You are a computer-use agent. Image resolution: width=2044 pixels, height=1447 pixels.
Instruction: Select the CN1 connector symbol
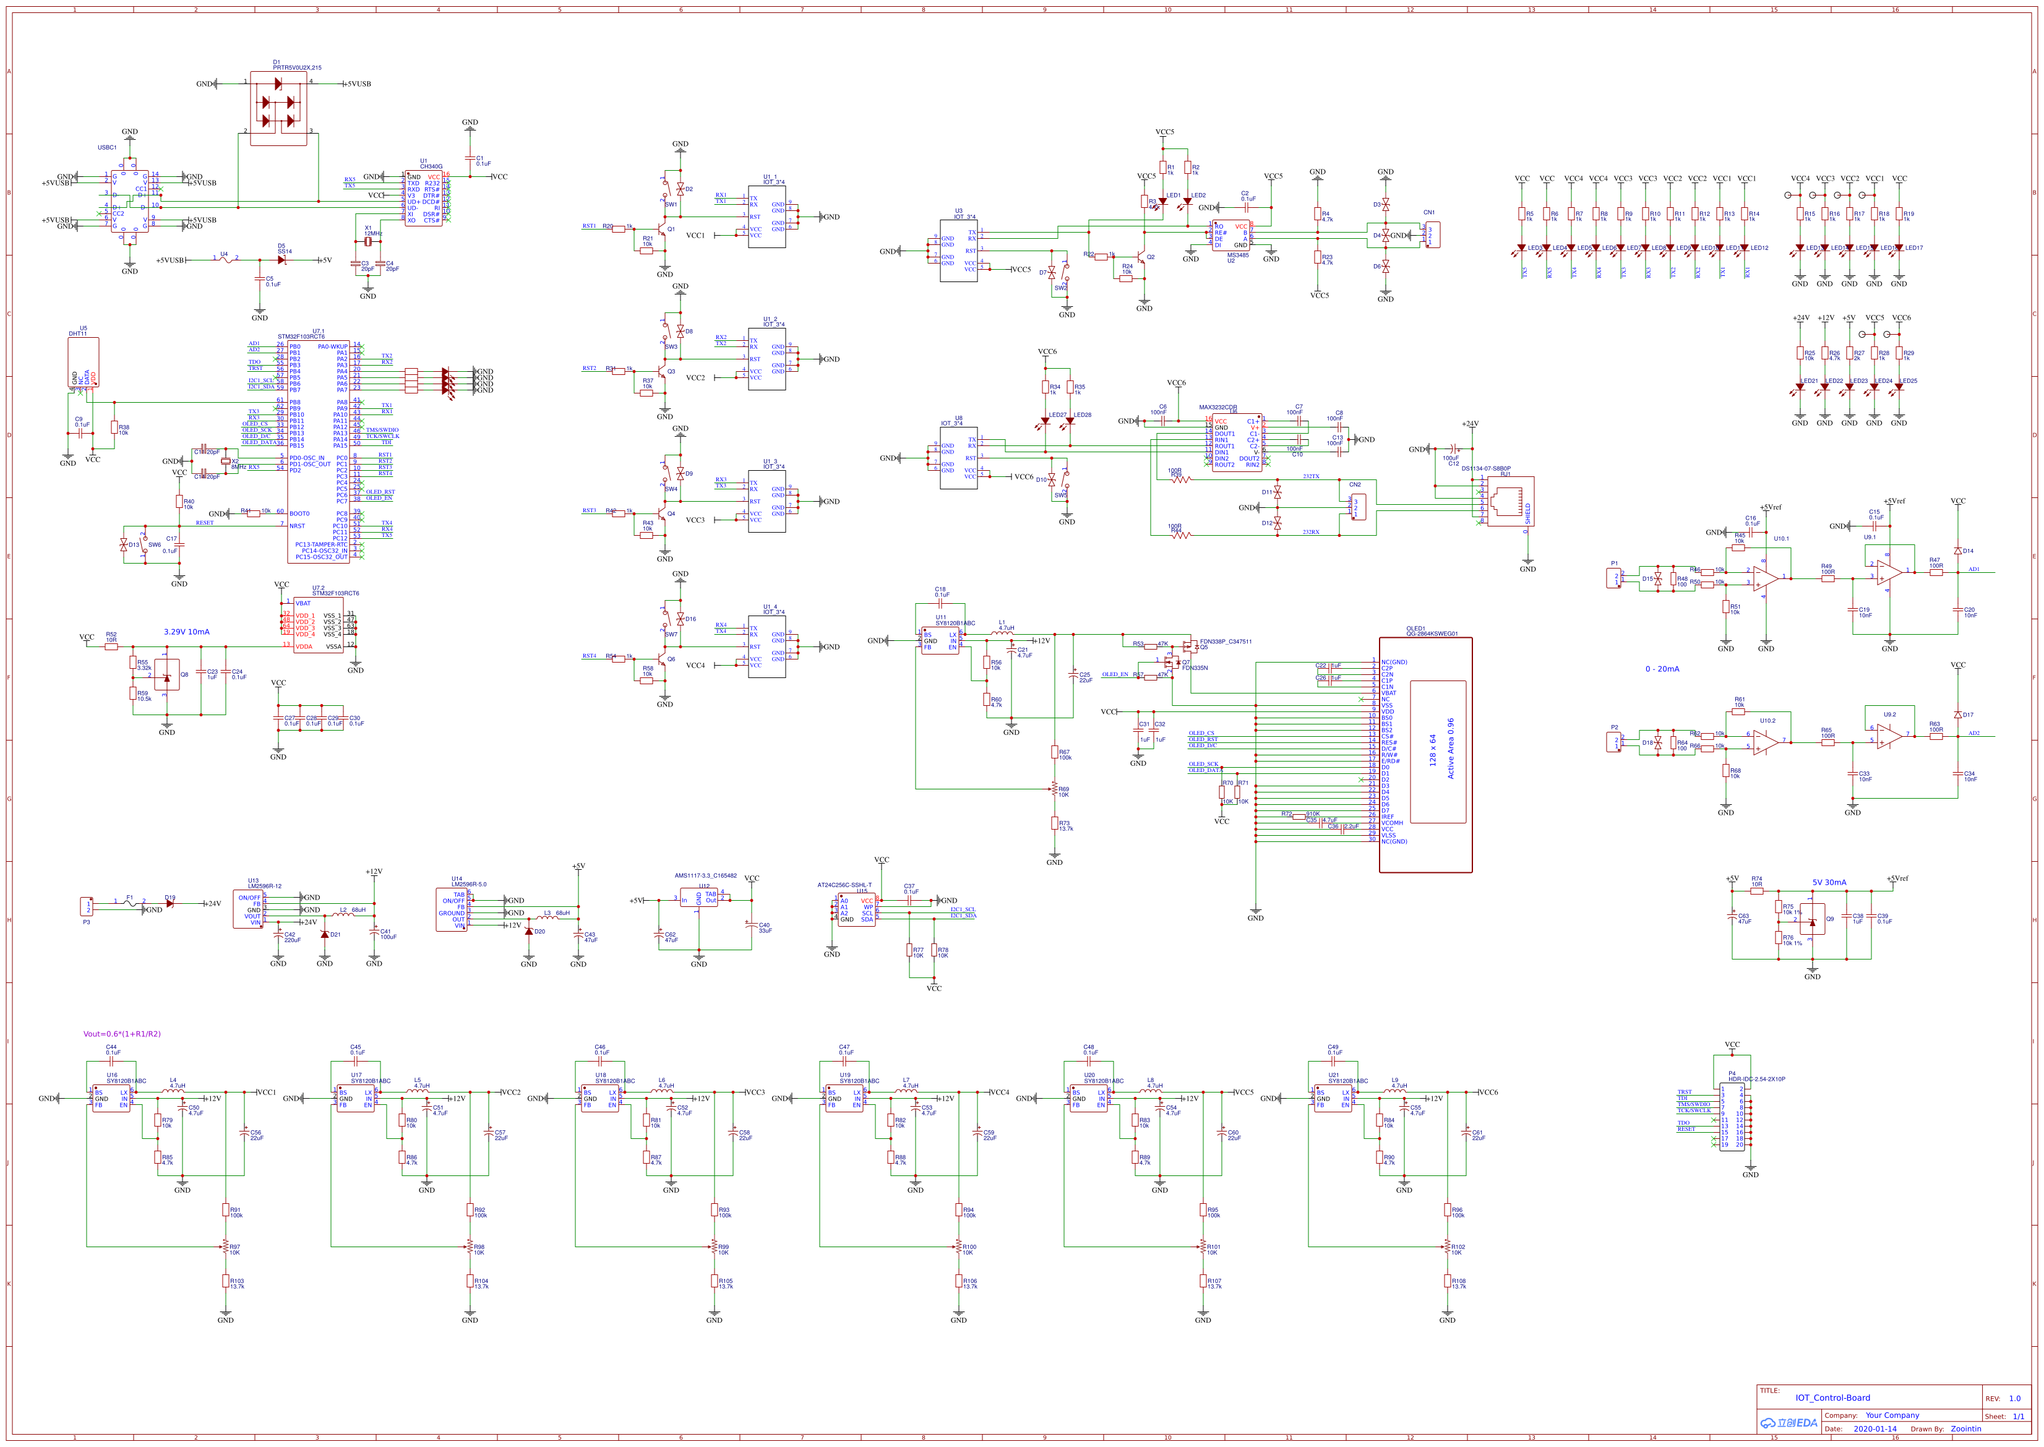(1433, 234)
